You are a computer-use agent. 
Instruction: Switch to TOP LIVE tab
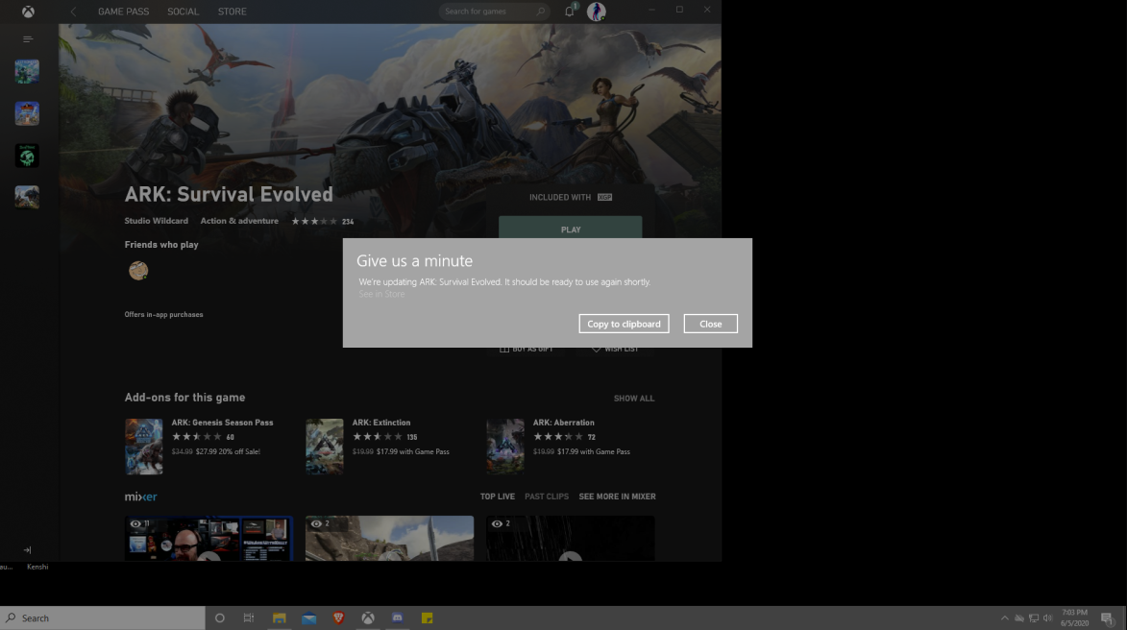498,497
